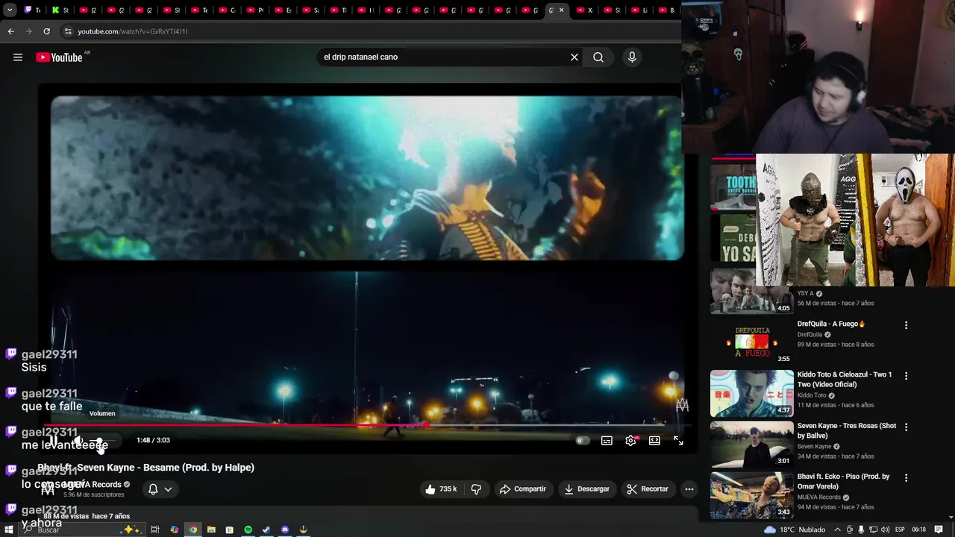Open Task View on the taskbar
Image resolution: width=955 pixels, height=537 pixels.
click(x=155, y=530)
